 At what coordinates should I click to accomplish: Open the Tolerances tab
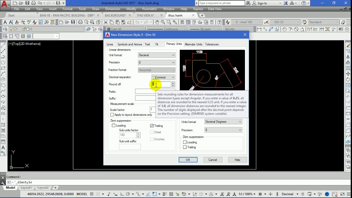pos(212,44)
